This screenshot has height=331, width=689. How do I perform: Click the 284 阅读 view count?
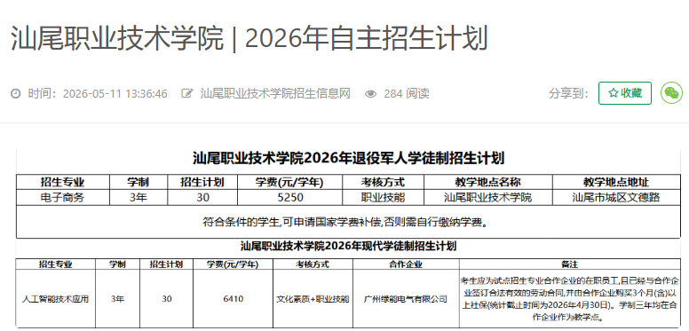coord(407,93)
